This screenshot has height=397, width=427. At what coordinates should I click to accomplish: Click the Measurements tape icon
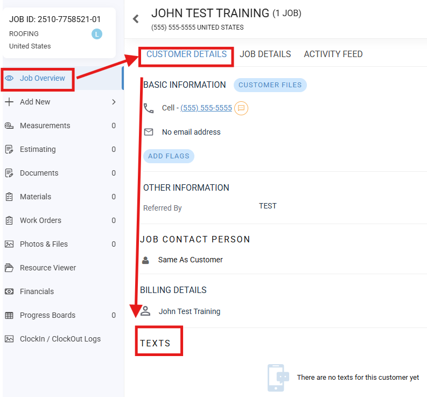(x=9, y=126)
